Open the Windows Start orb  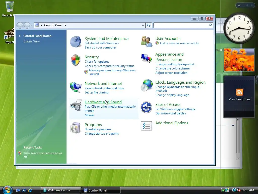[x=7, y=190]
